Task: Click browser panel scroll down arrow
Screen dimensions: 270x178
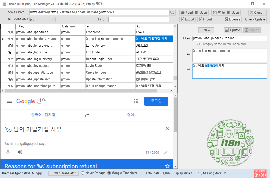Action: [175, 166]
